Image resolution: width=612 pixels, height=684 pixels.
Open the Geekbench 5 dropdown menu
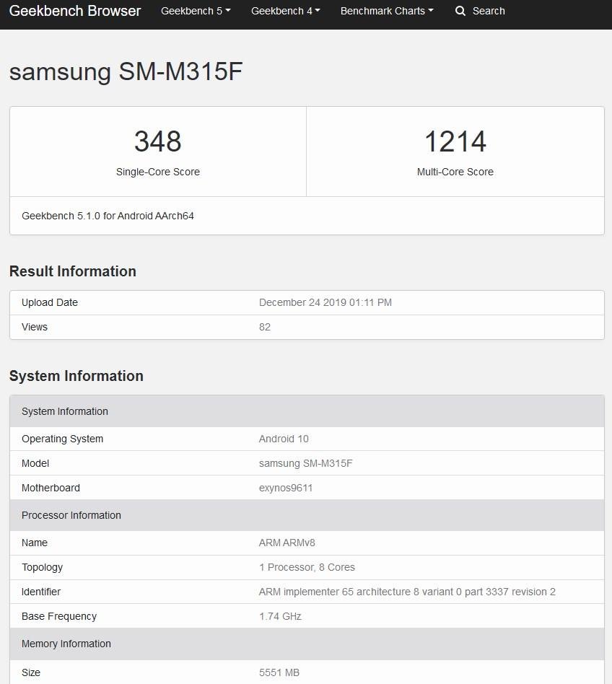point(196,12)
